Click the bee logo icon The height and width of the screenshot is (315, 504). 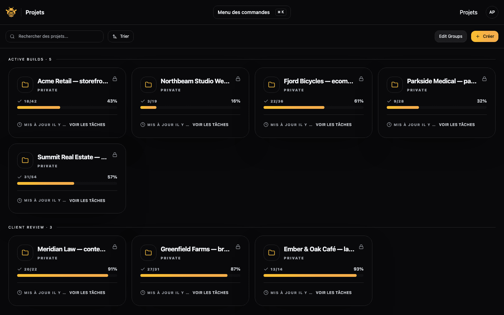[11, 12]
